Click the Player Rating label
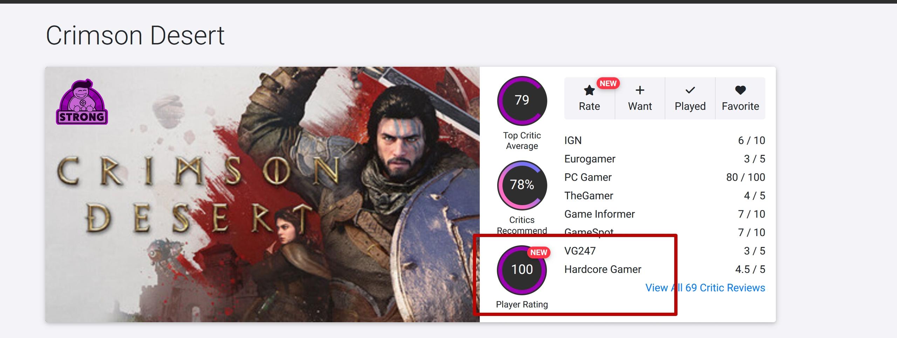Screen dimensions: 897x338 click(x=522, y=304)
